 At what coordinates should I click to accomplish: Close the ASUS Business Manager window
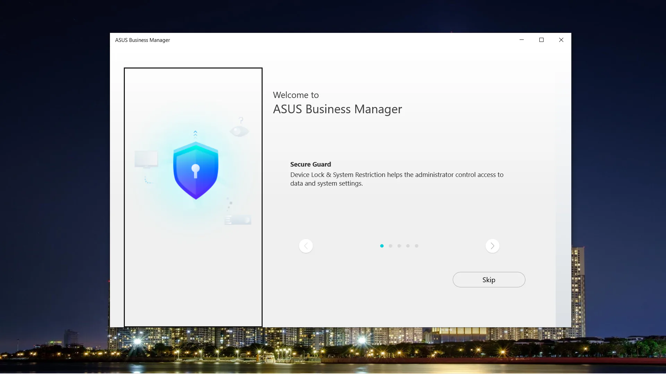click(561, 40)
